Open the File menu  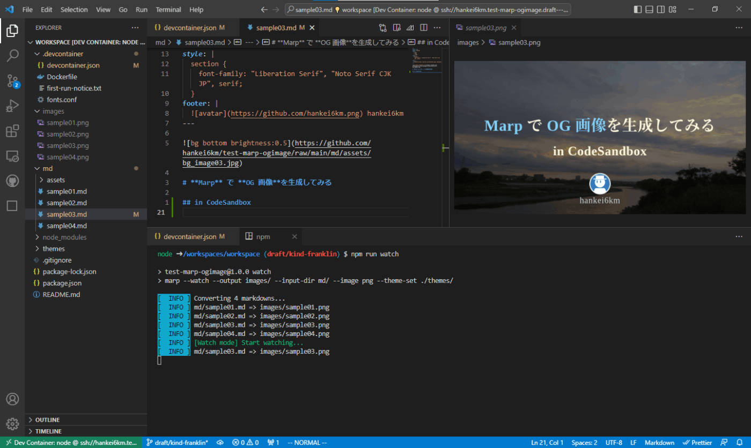pyautogui.click(x=27, y=10)
